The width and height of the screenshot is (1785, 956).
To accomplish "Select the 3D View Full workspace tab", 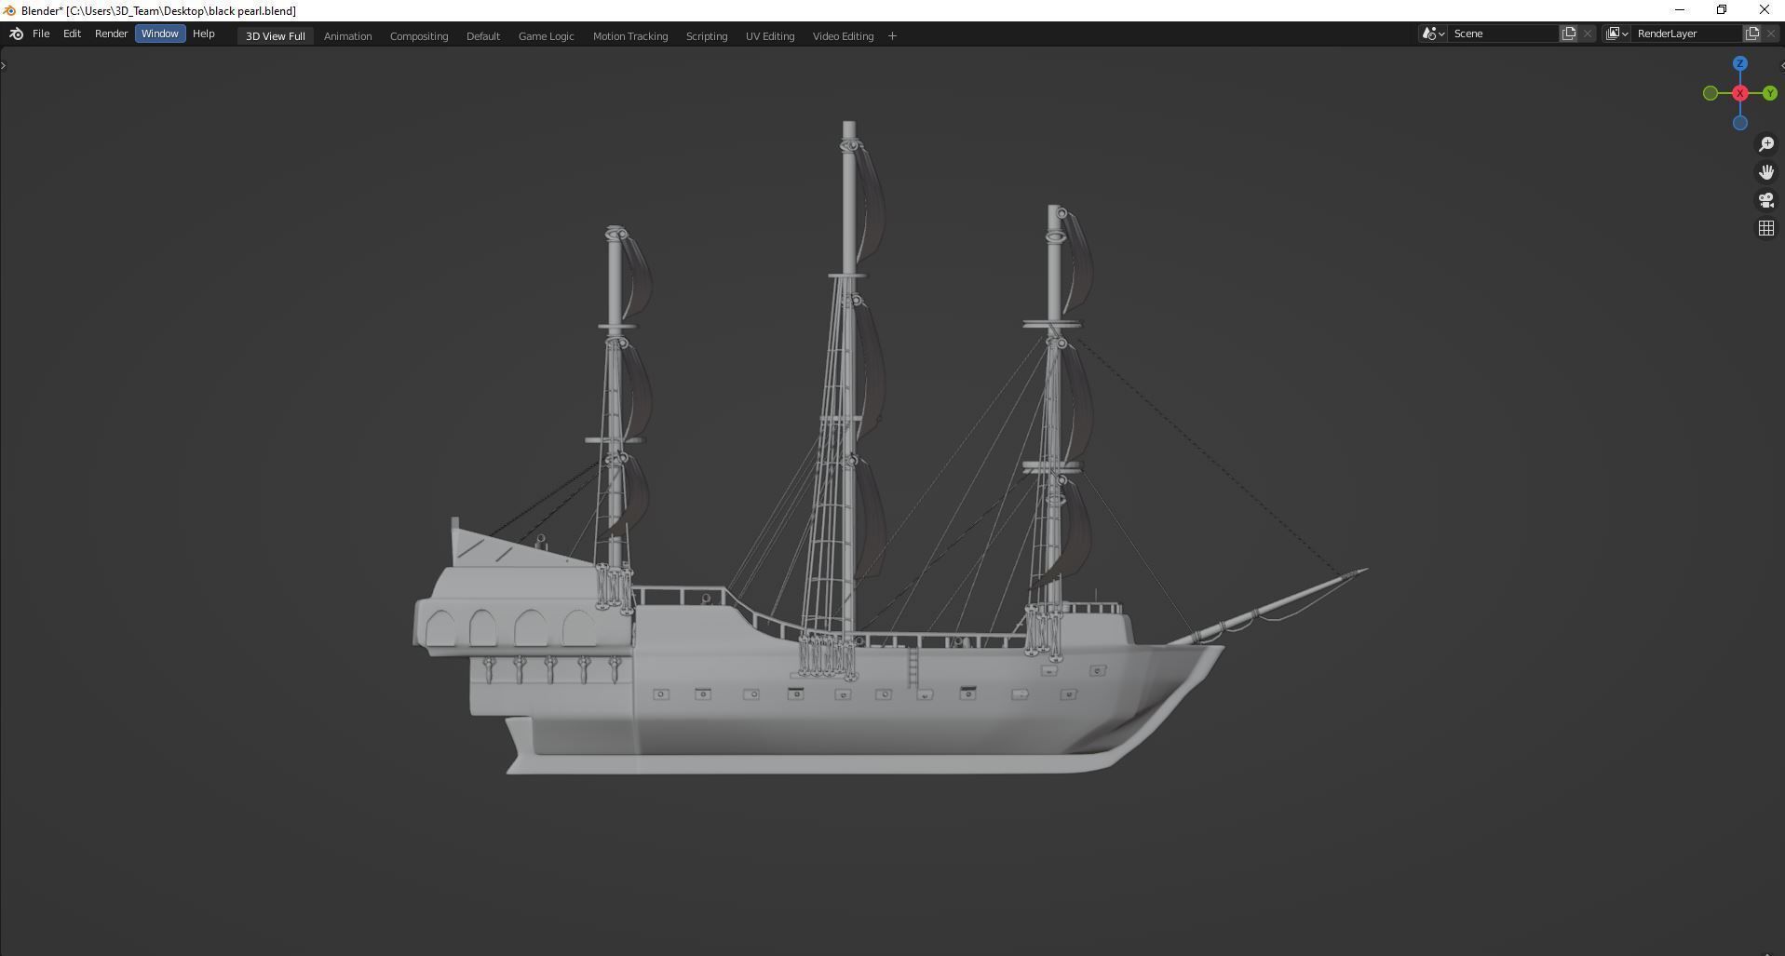I will point(275,35).
